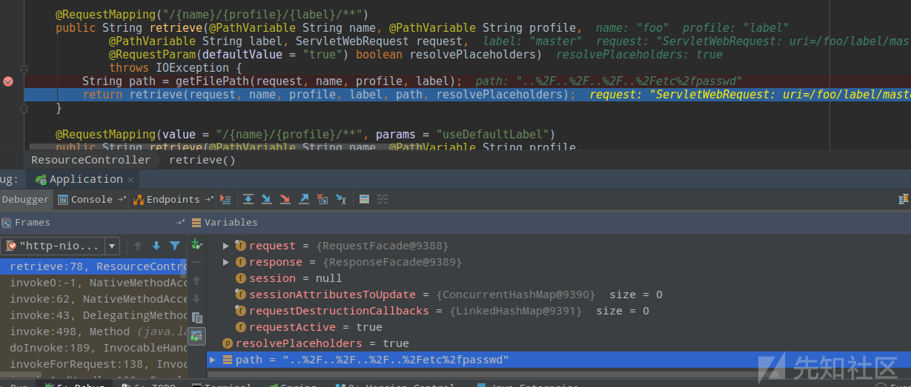Open the http-nio thread dropdown

click(x=112, y=246)
